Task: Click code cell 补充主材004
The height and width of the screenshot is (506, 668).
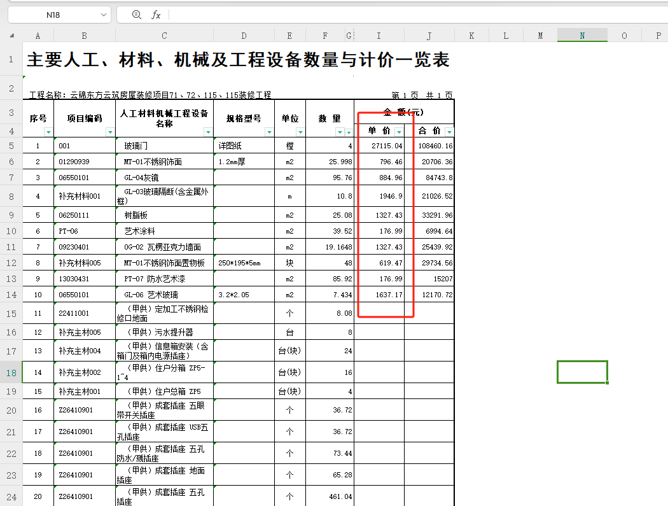Action: point(85,351)
